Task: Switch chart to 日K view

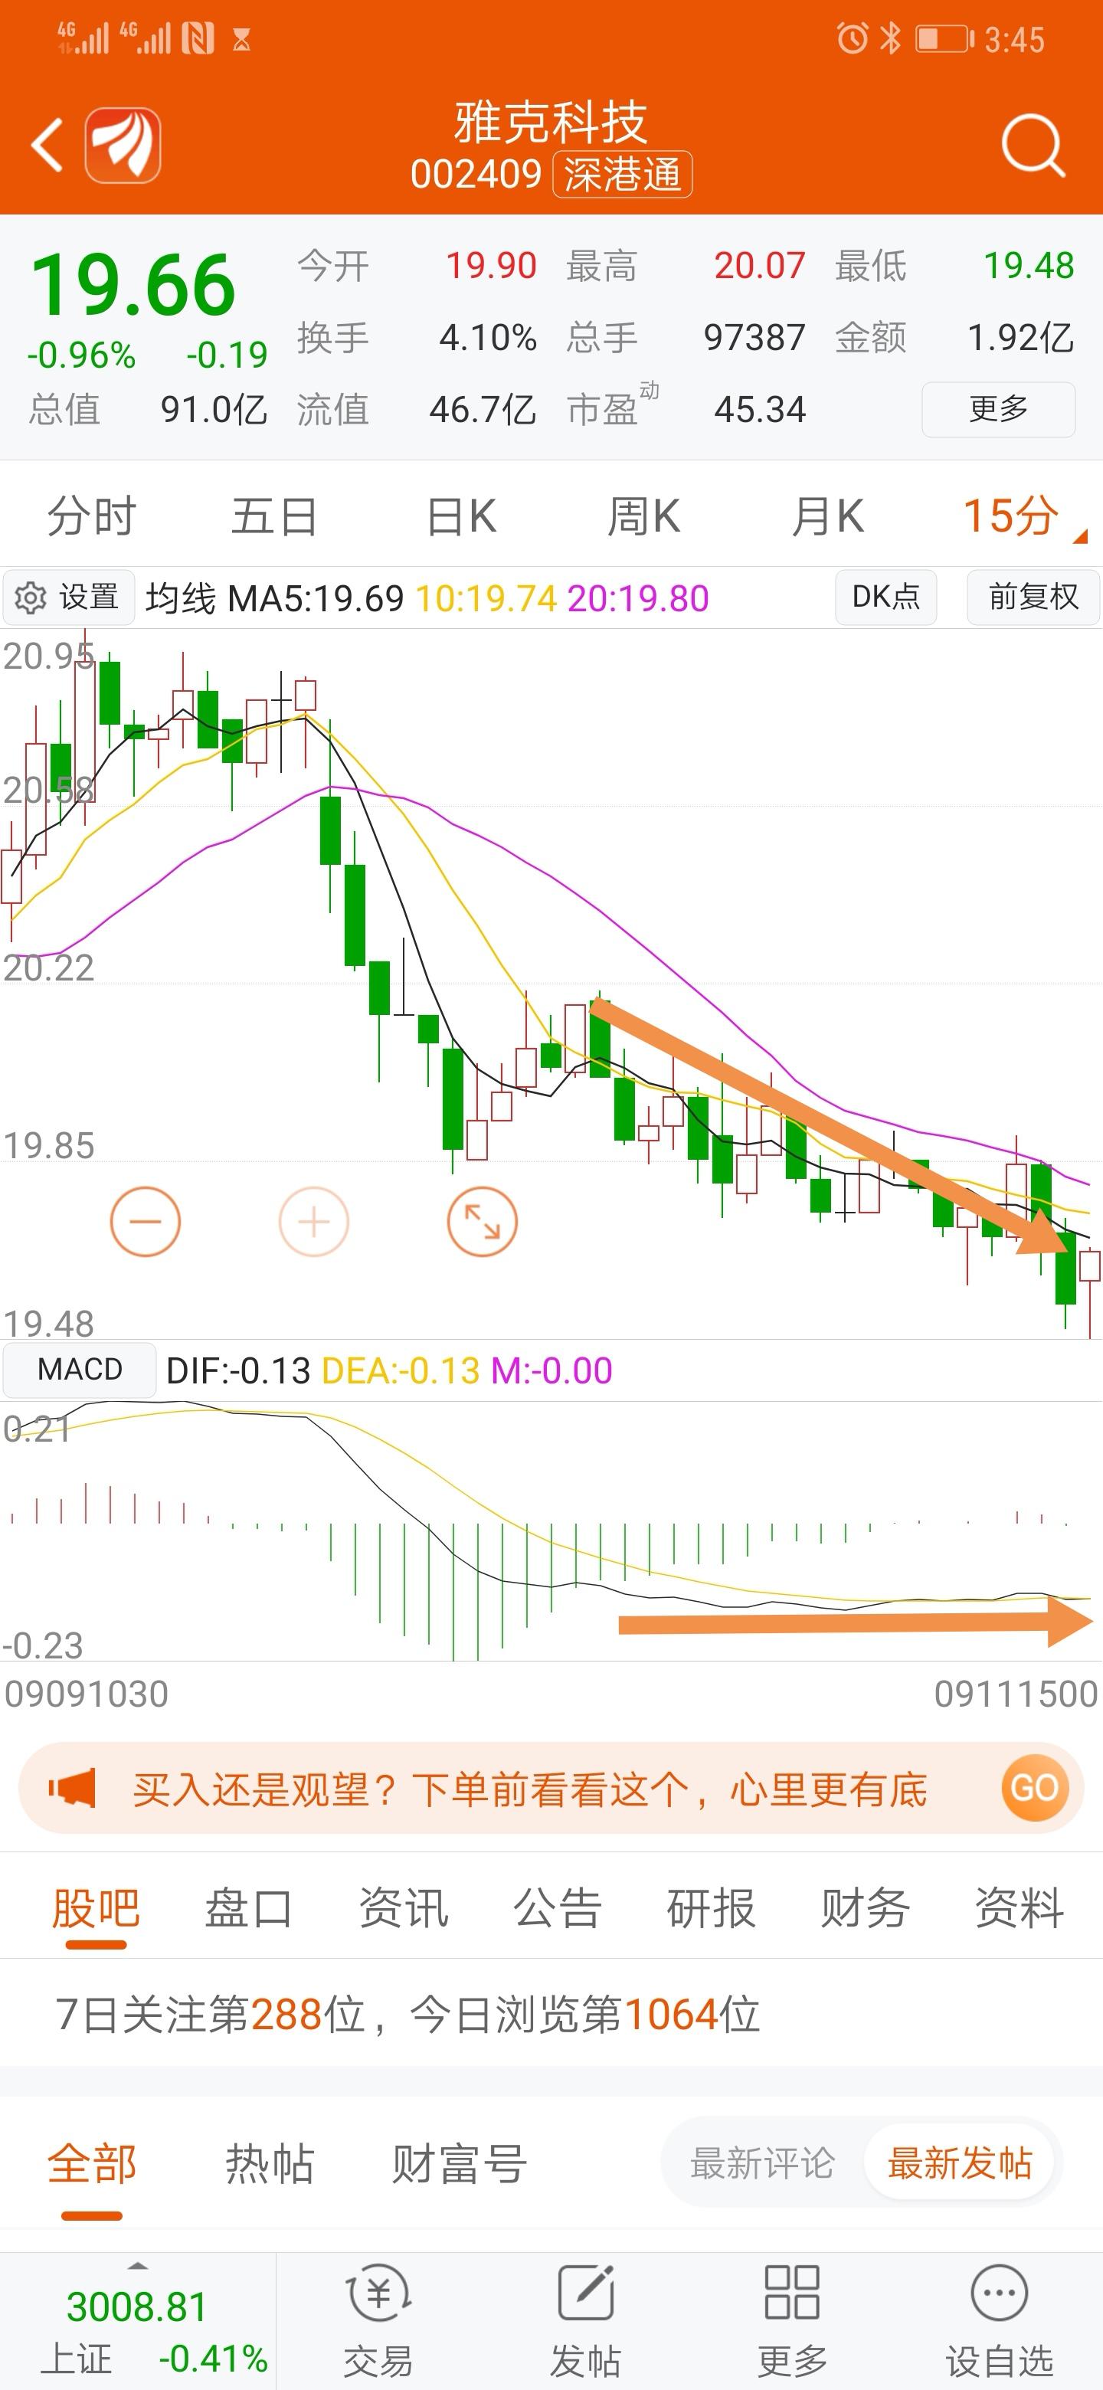Action: click(461, 515)
